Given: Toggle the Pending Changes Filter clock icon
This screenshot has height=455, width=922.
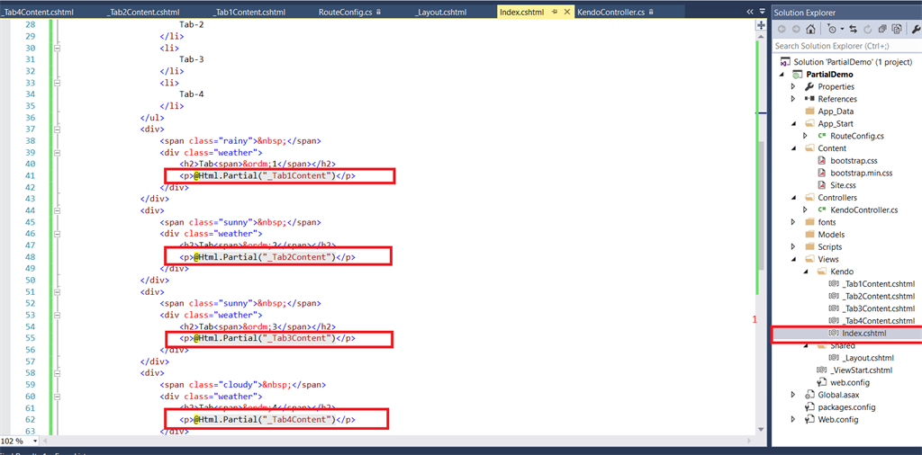Looking at the screenshot, I should 832,30.
